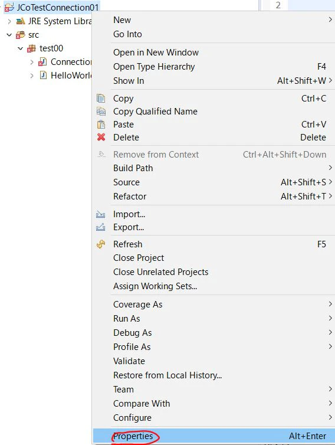This screenshot has height=445, width=335.
Task: Expand the JRE System Library node
Action: tap(9, 21)
